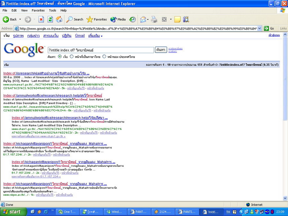This screenshot has width=288, height=216.
Task: Open the Mail icon dropdown arrow
Action: point(148,19)
